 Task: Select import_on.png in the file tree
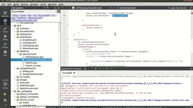[33, 65]
